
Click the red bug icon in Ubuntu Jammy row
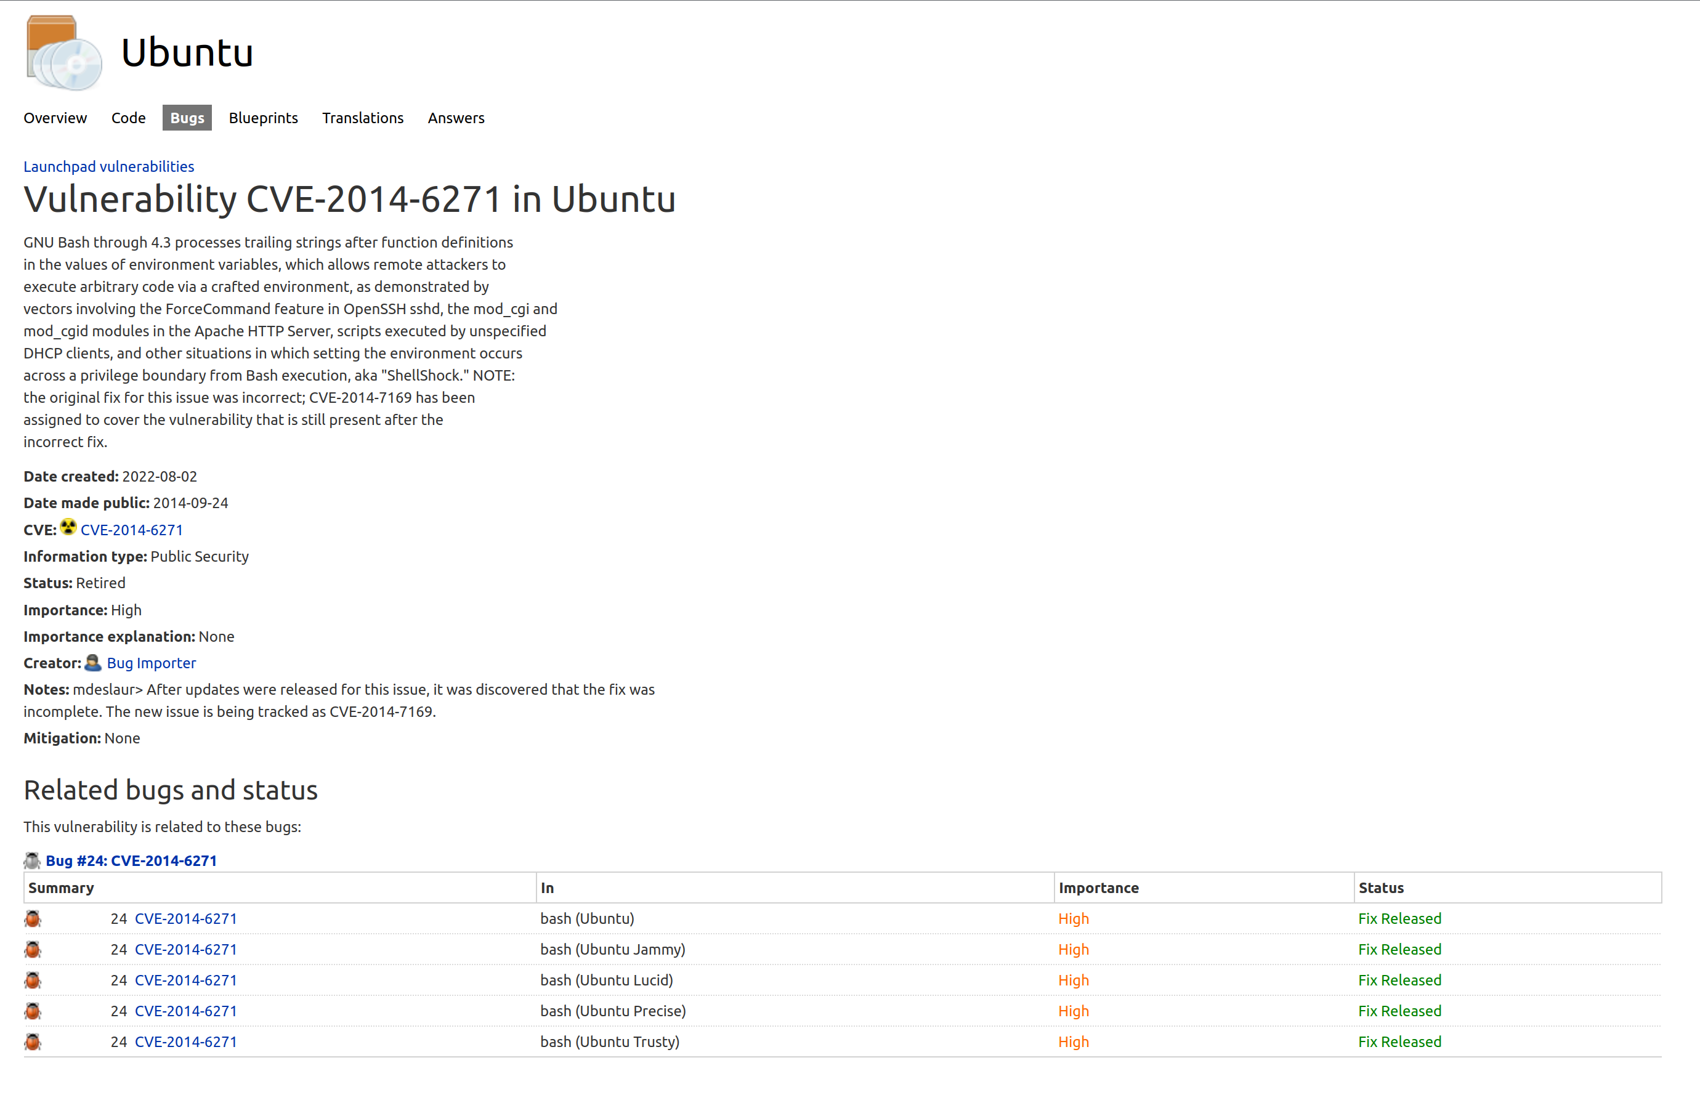point(33,949)
